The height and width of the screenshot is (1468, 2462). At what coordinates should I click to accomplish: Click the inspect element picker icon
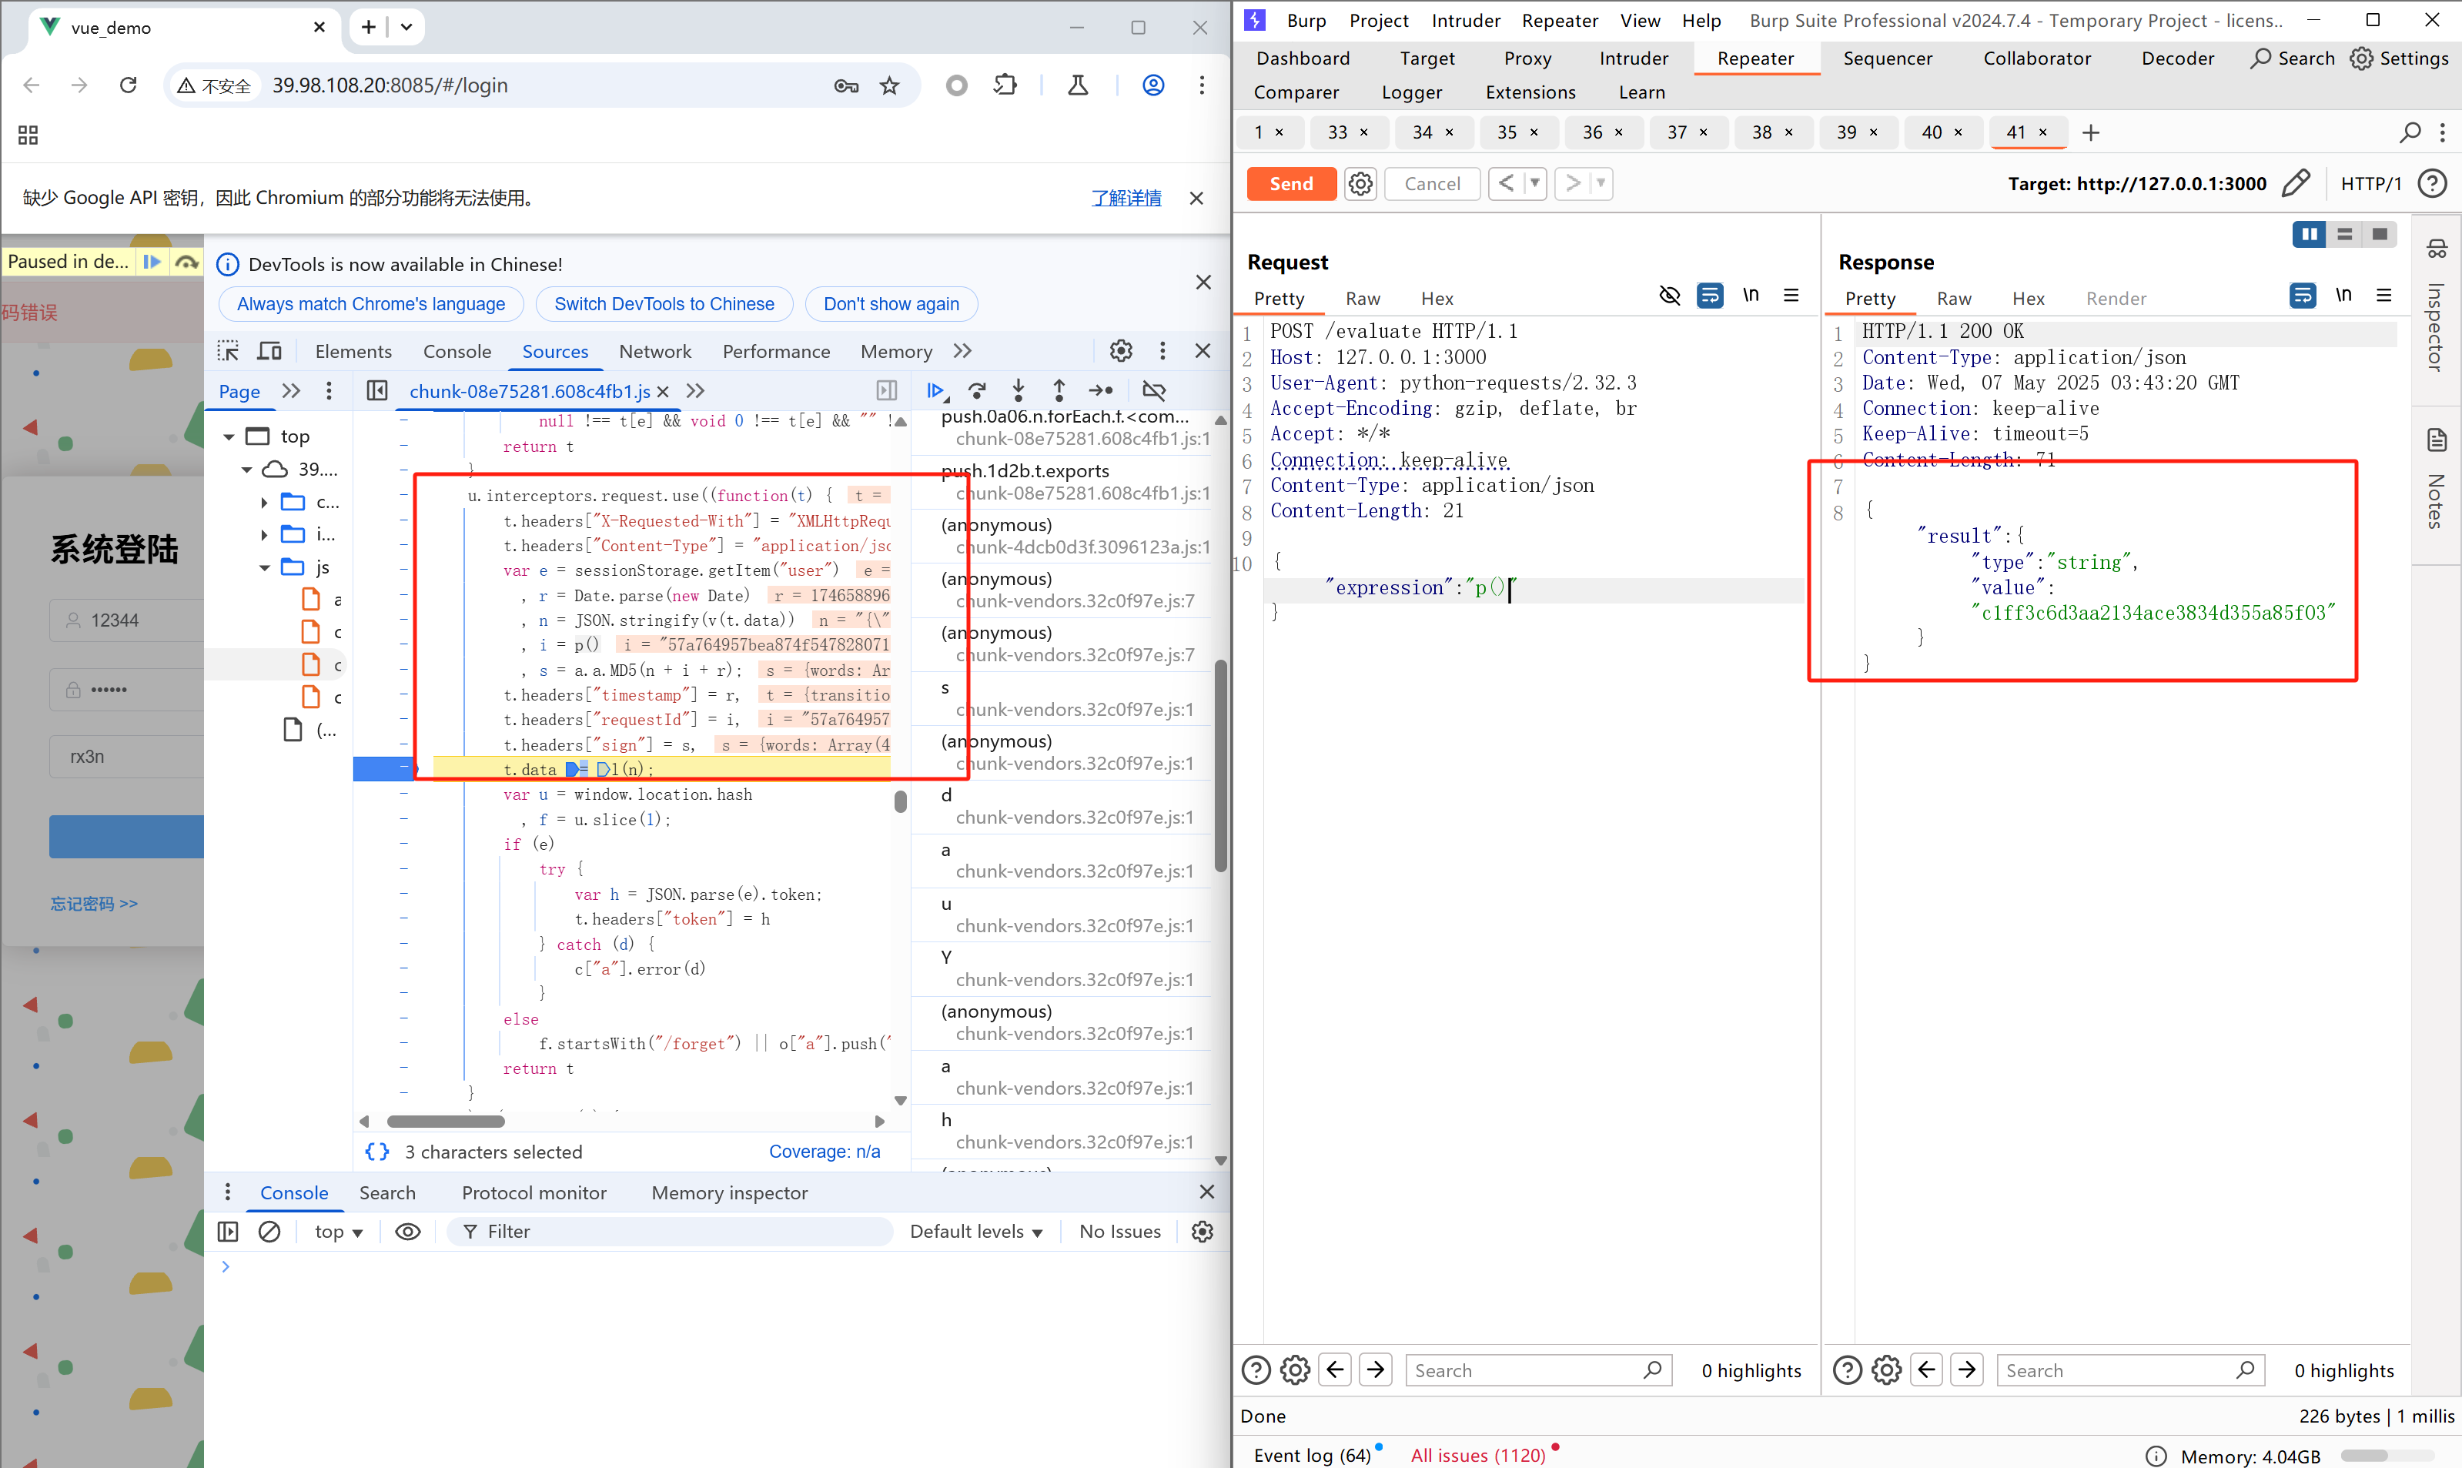pos(229,351)
